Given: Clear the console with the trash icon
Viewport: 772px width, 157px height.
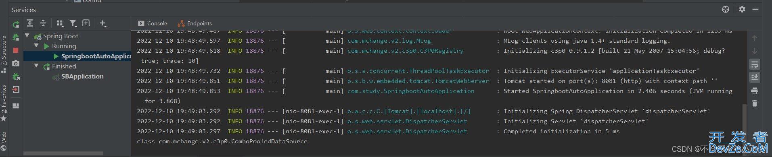Looking at the screenshot, I should coord(755,103).
